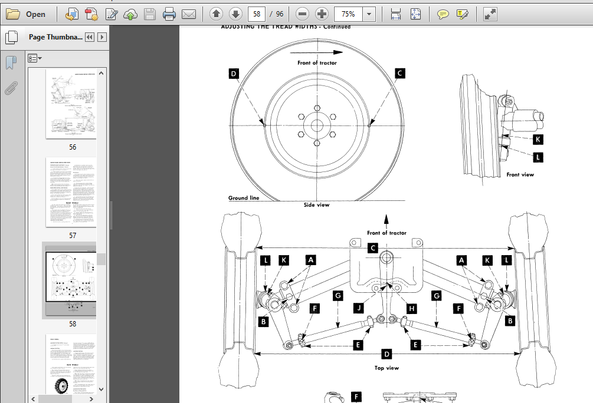Go to previous page arrow
This screenshot has width=593, height=403.
pos(217,14)
